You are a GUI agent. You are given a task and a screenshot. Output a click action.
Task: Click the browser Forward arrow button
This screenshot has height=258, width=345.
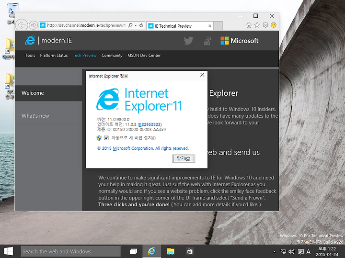coord(33,25)
